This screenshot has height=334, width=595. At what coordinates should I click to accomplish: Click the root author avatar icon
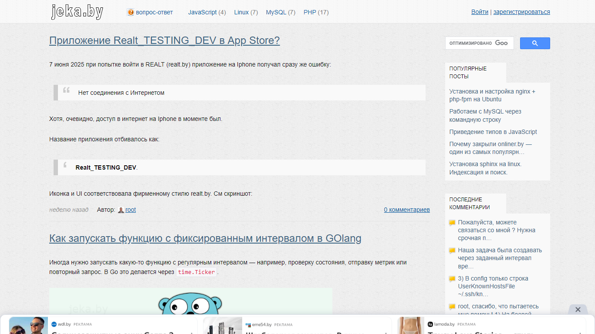tap(121, 210)
